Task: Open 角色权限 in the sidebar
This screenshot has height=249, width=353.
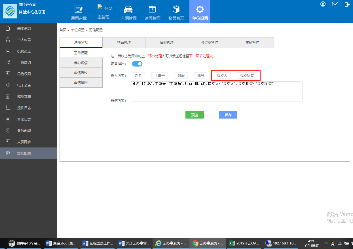Action: [28, 74]
